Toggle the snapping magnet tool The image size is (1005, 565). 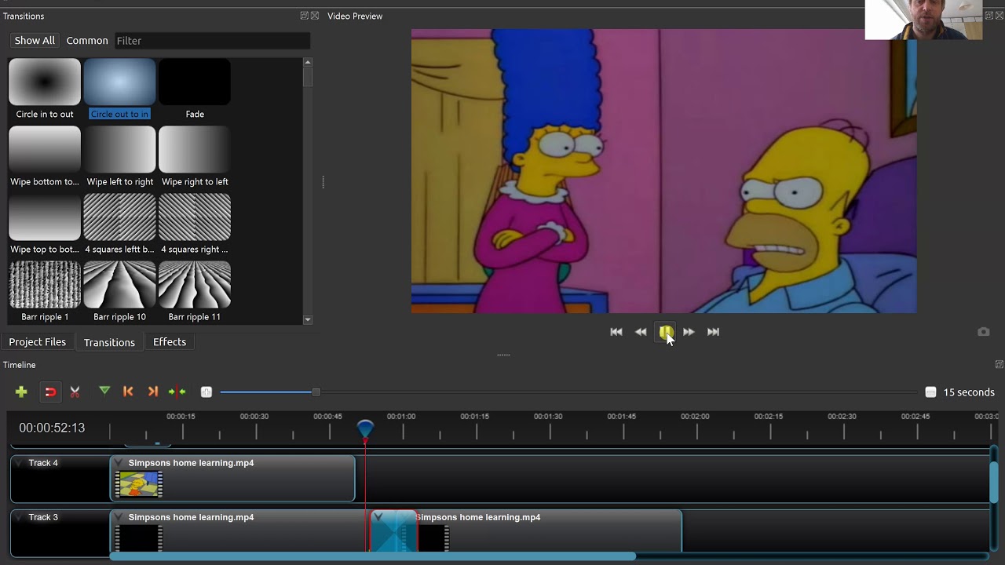click(x=50, y=392)
